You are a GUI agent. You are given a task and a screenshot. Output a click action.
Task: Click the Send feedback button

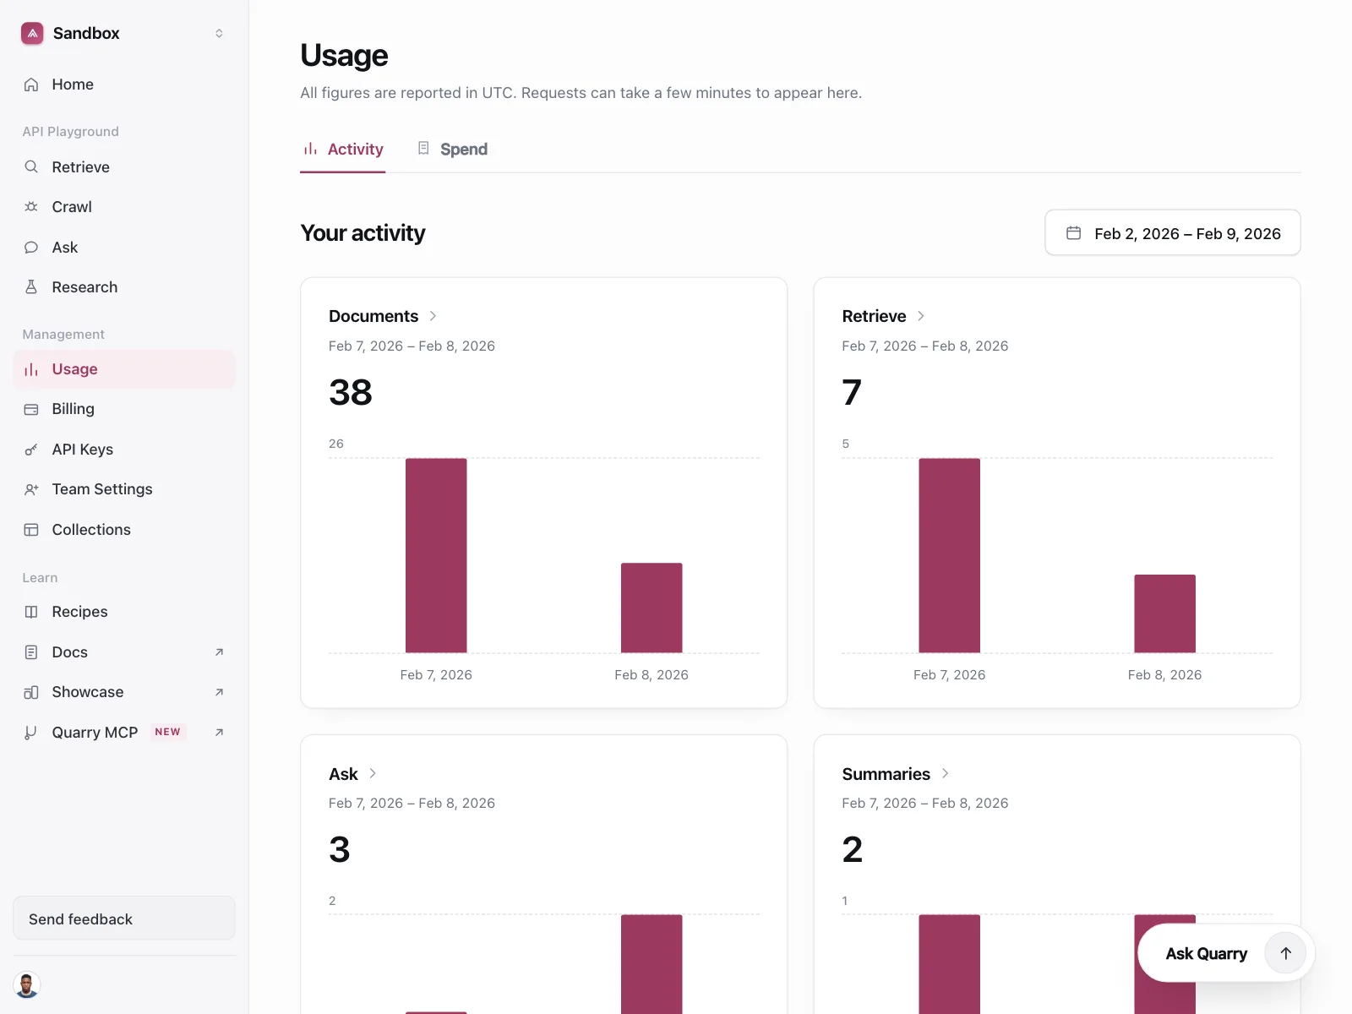coord(124,919)
